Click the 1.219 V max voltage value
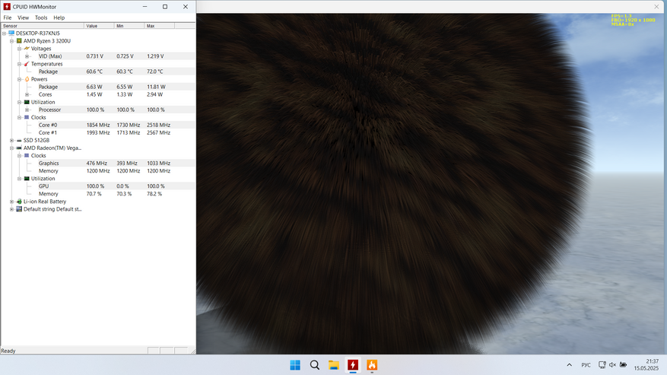667x375 pixels. coord(155,56)
